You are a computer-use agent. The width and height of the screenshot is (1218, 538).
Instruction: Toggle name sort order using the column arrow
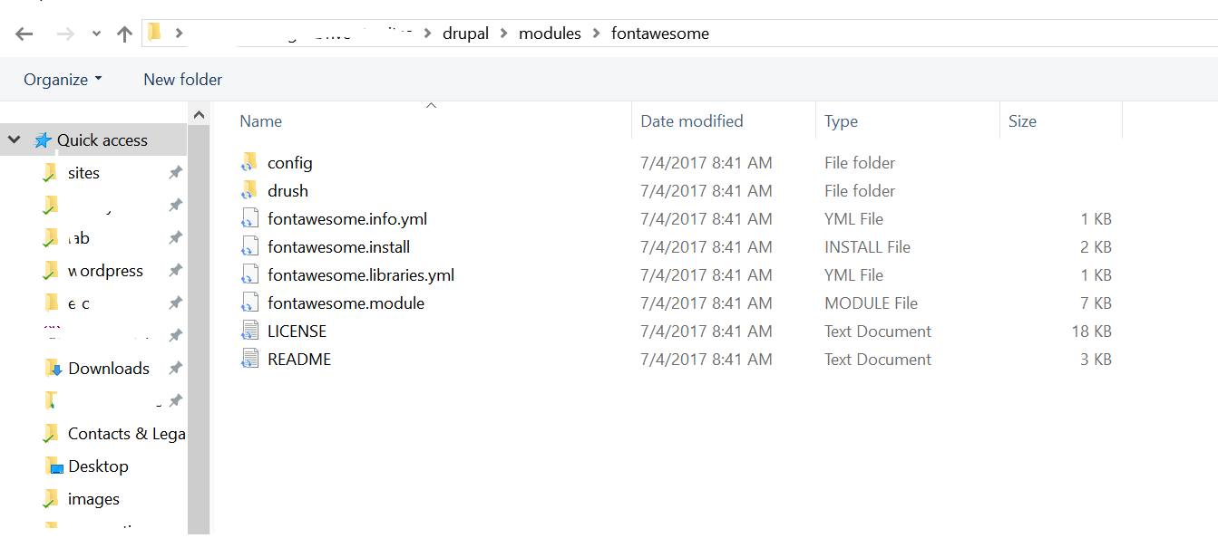click(x=432, y=105)
